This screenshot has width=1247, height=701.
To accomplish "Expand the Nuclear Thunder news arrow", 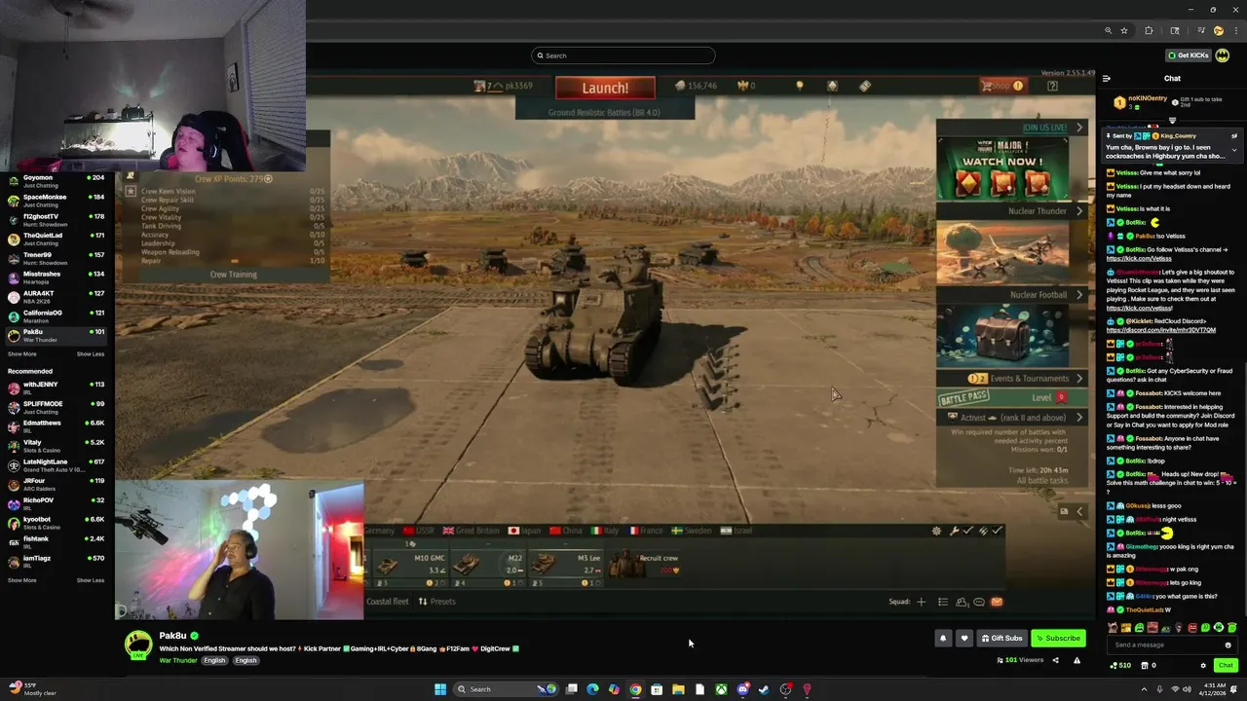I will point(1079,211).
